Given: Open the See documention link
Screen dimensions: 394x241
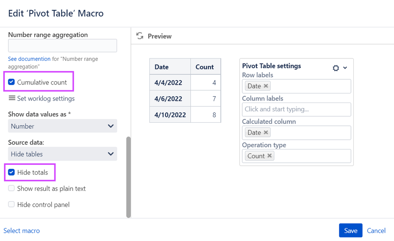Looking at the screenshot, I should 29,59.
